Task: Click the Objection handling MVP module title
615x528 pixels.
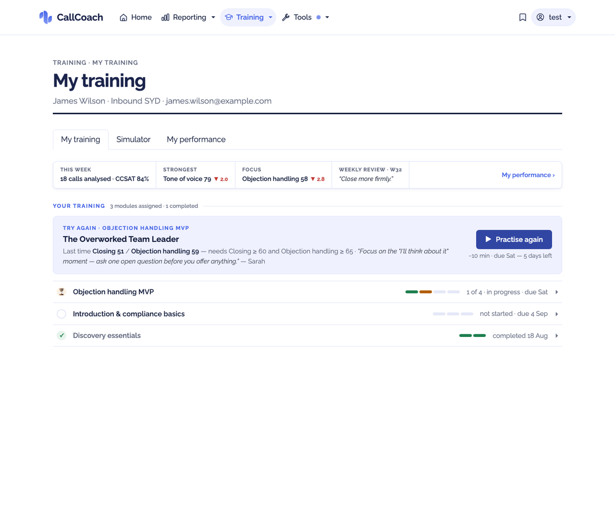Action: 113,292
